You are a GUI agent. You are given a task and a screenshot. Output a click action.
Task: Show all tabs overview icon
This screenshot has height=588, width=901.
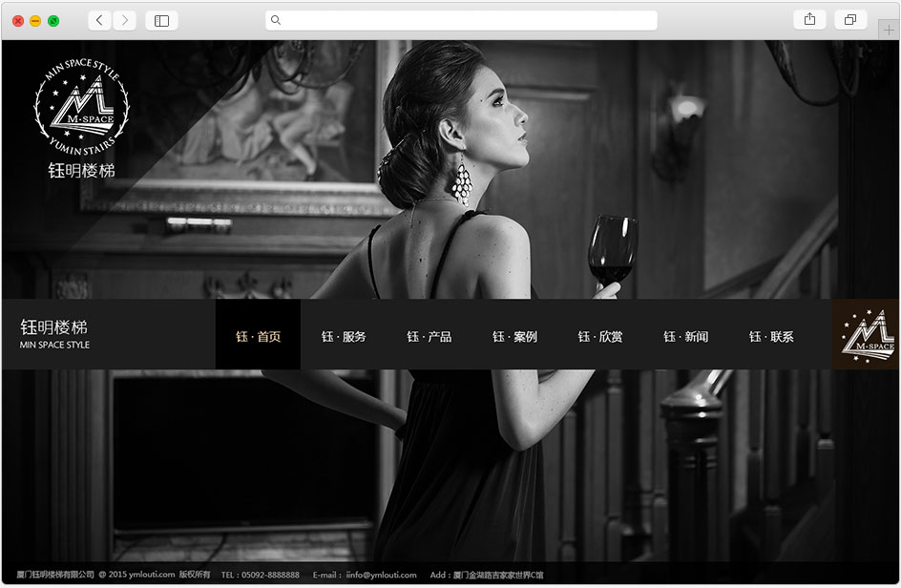[849, 20]
